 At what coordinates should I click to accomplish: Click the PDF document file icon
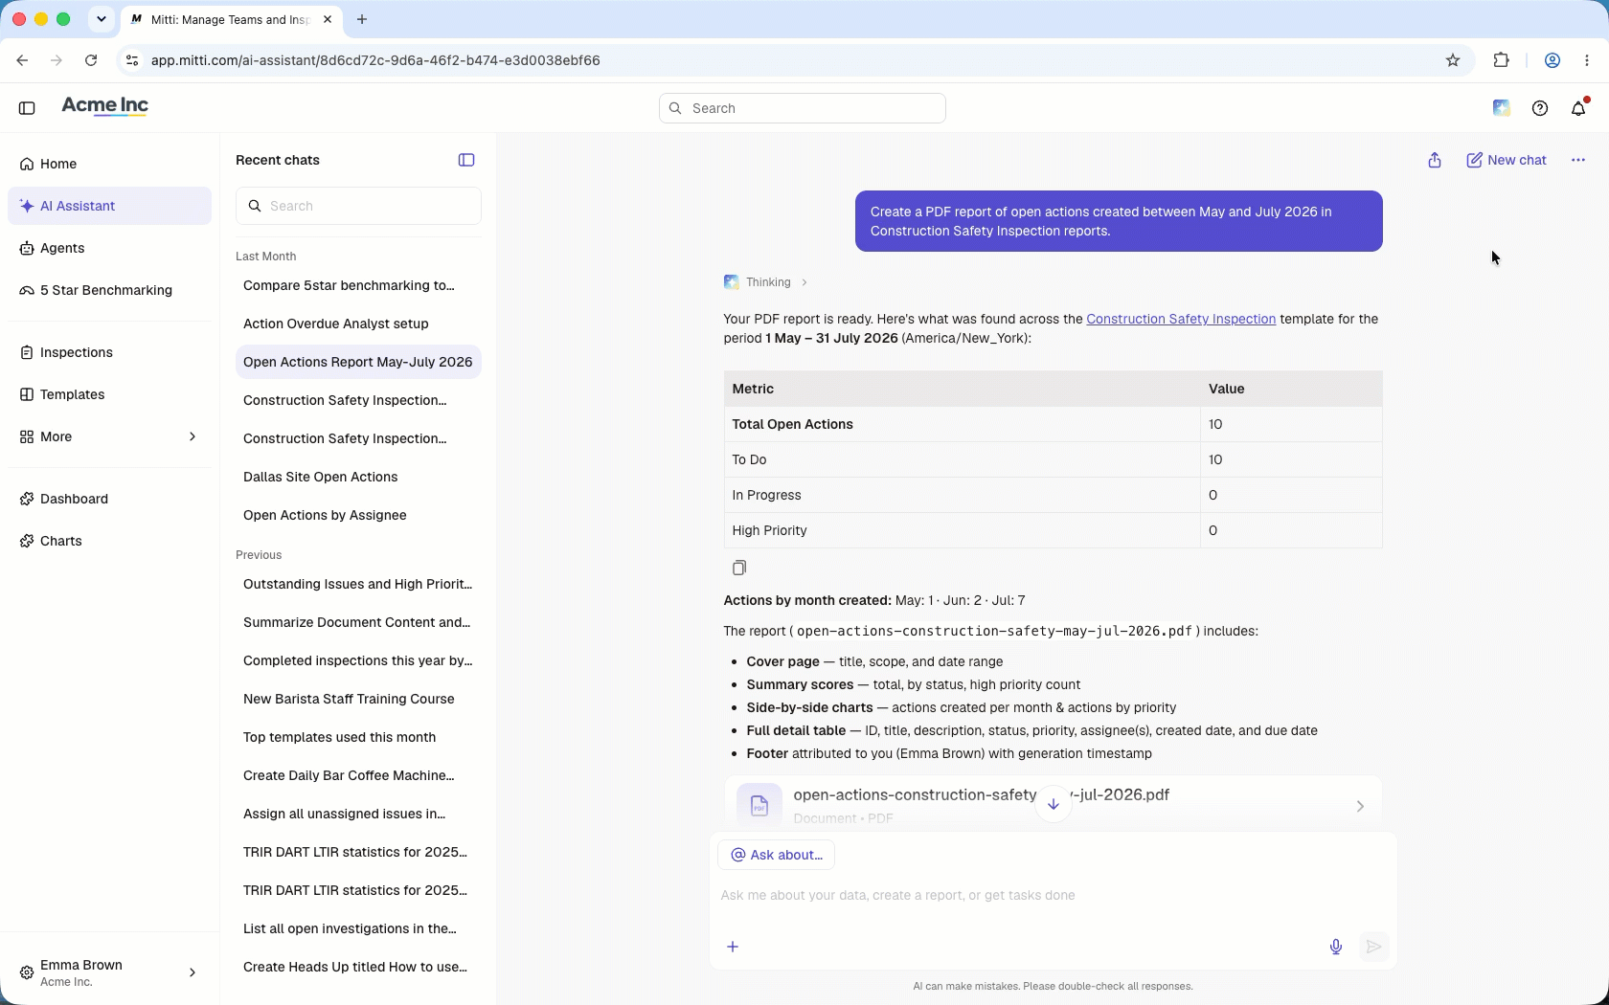coord(759,806)
